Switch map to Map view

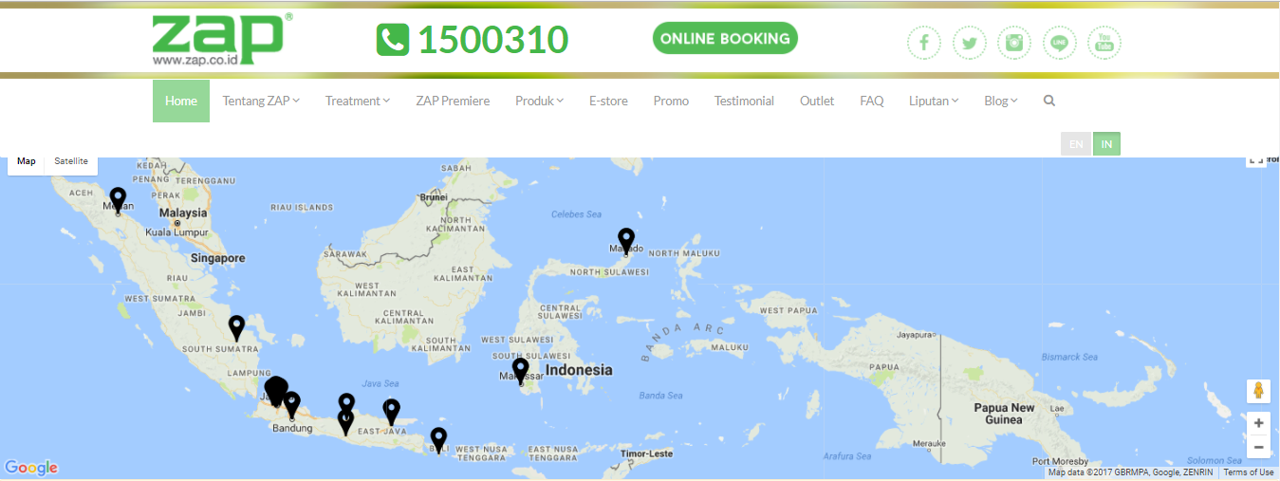[x=27, y=161]
